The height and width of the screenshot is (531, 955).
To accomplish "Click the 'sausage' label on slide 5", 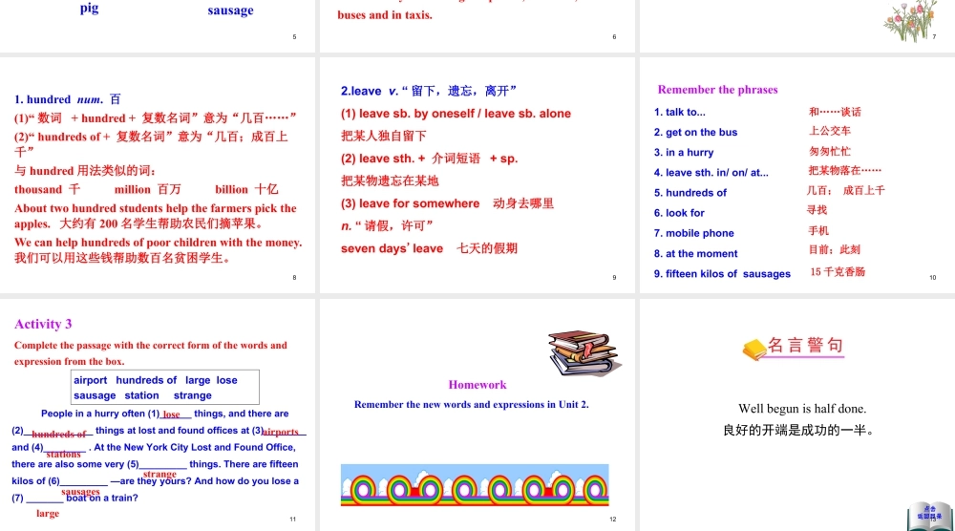I will tap(230, 11).
